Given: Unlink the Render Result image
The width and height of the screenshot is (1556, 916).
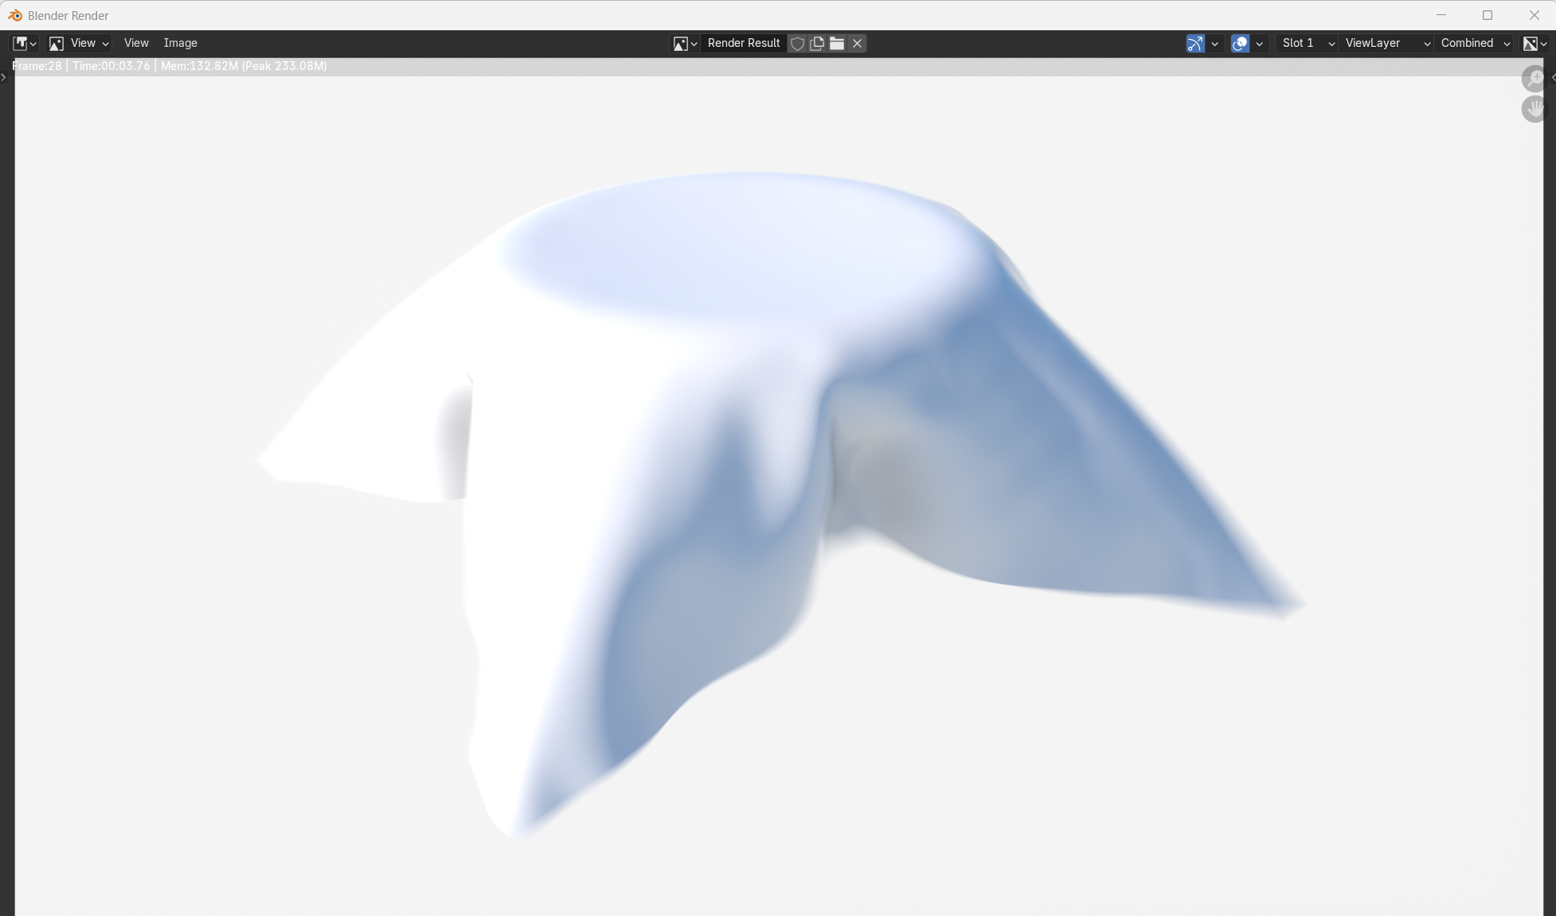Looking at the screenshot, I should coord(857,44).
